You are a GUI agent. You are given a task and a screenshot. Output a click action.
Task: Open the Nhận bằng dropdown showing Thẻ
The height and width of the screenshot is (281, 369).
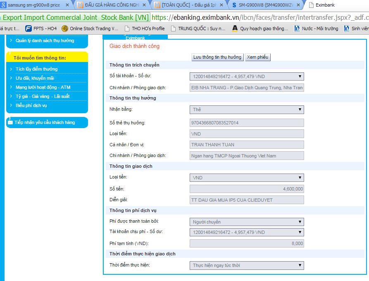click(247, 110)
